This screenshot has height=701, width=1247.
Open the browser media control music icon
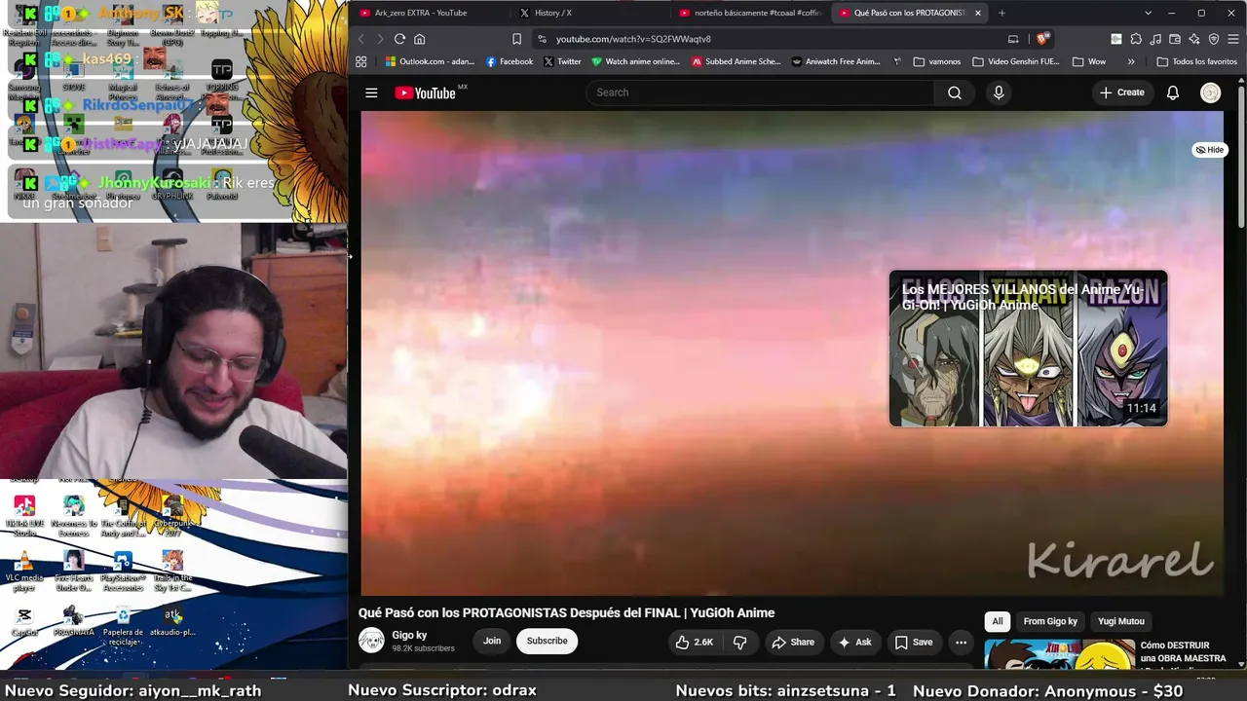pos(1155,39)
